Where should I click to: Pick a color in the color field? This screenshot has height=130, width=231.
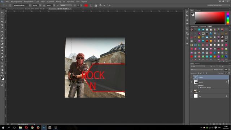[210, 18]
